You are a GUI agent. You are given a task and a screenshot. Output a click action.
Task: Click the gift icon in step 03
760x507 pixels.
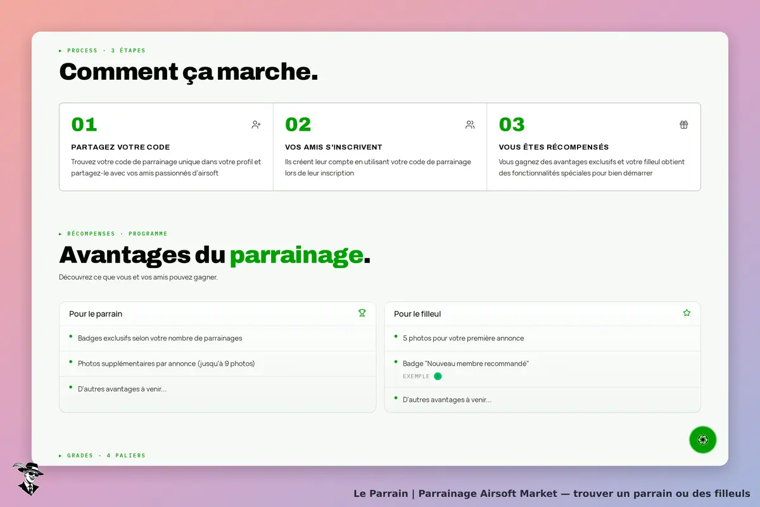coord(684,125)
